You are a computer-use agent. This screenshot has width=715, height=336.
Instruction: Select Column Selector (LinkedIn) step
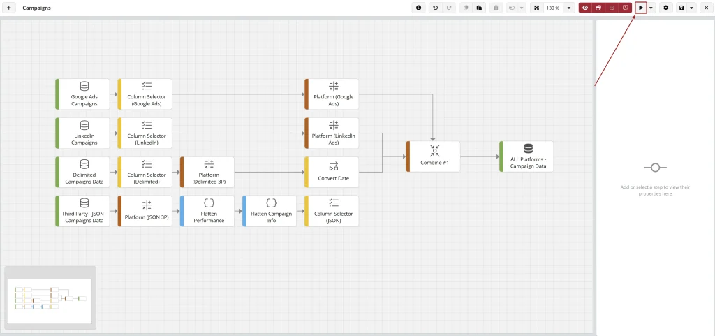tap(145, 133)
